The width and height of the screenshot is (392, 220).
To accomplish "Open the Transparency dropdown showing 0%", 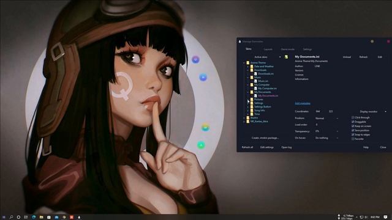I will click(326, 131).
